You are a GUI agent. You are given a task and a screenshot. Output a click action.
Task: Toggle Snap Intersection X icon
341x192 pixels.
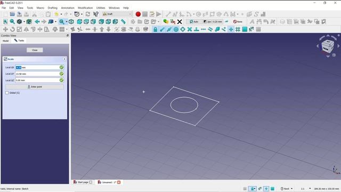tap(190, 29)
